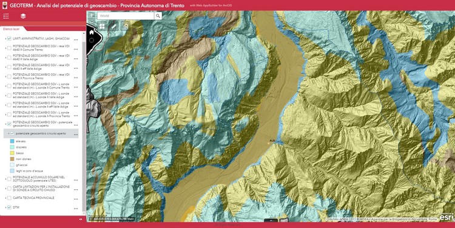
Task: Expand CARTA LIMITAZIONI PER L'INSTALLAZIONE layer
Action: click(x=5, y=188)
